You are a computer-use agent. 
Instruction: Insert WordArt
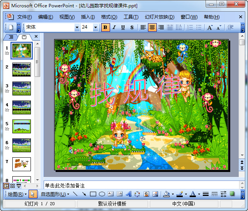point(129,194)
